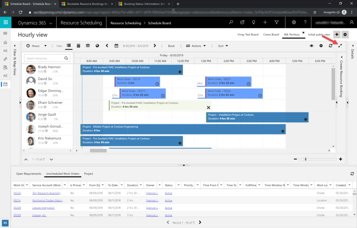Screen dimensions: 357x228
Task: Open schedule board settings gear
Action: (x=321, y=45)
